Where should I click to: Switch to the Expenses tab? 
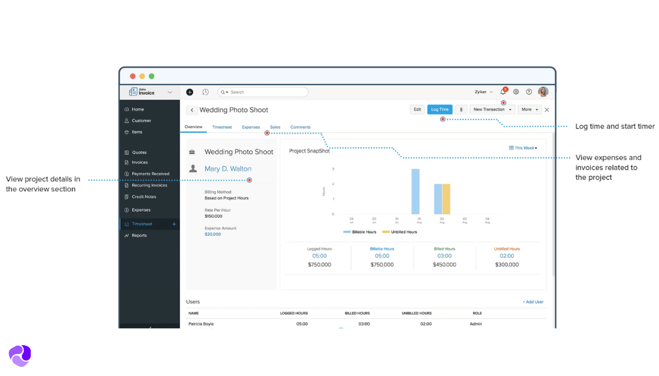251,127
